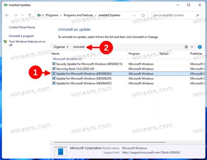The image size is (207, 160).
Task: Open help with blue question icon
Action: [200, 47]
